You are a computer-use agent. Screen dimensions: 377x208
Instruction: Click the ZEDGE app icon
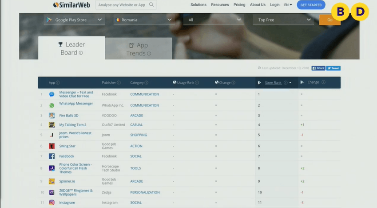click(x=52, y=192)
